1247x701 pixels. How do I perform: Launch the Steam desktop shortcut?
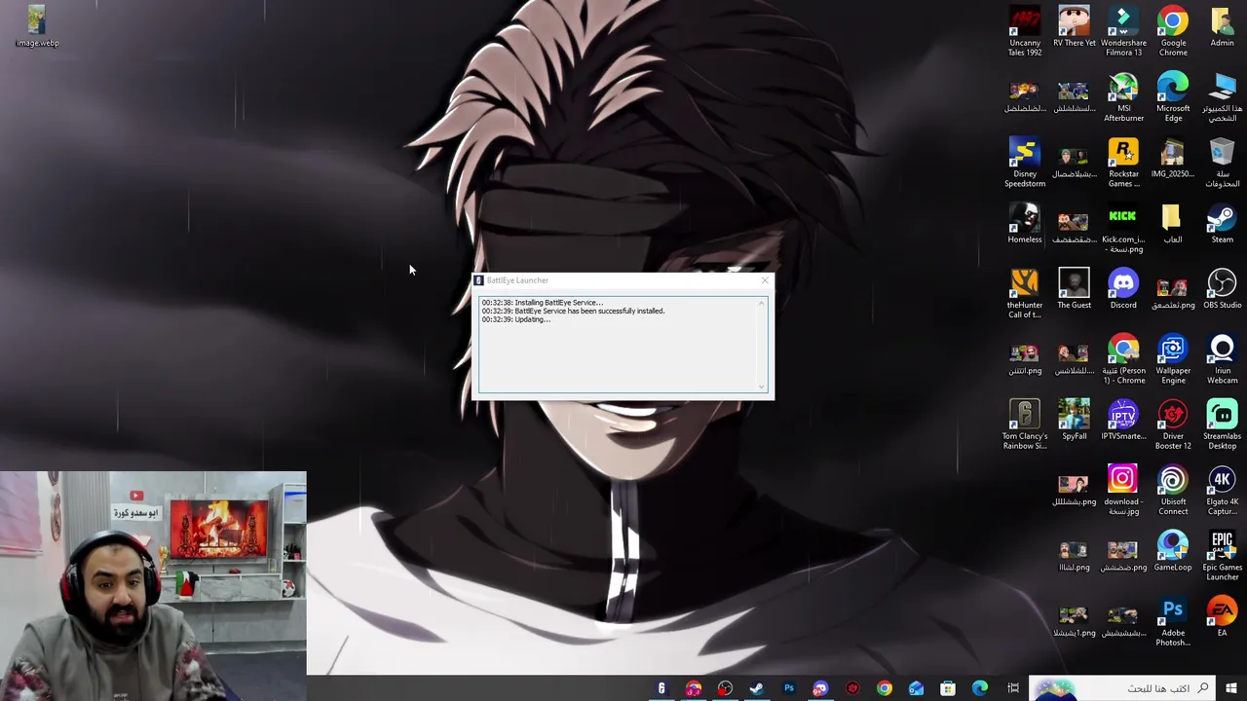1222,223
